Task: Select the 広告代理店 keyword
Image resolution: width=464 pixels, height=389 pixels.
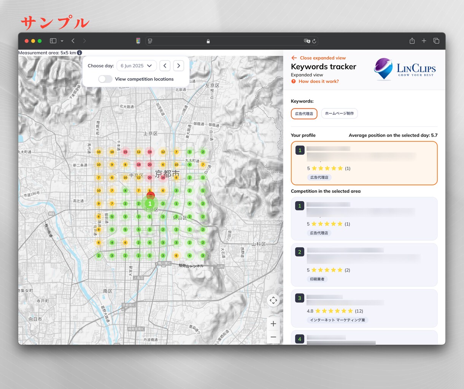Action: pos(304,113)
